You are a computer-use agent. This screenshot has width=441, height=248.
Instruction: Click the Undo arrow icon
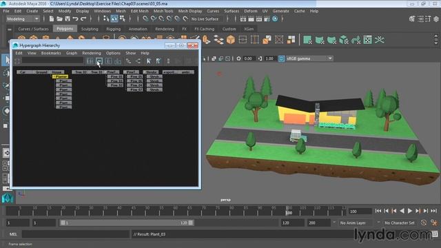pos(75,19)
